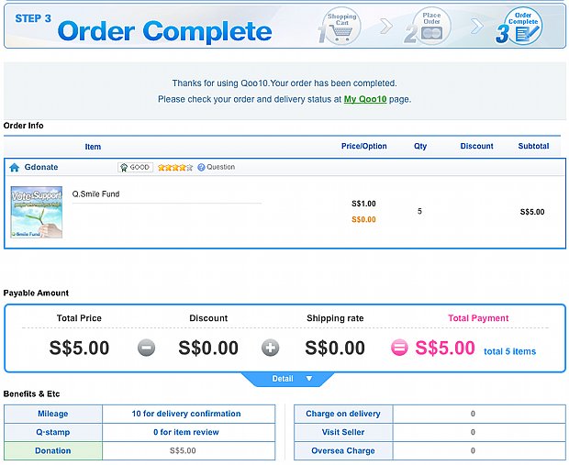Click the orange S$0.00 option price
This screenshot has width=569, height=465.
[x=363, y=219]
